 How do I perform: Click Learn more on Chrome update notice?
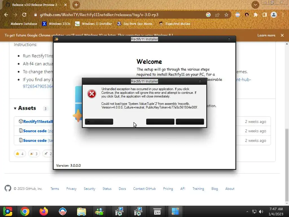[266, 35]
